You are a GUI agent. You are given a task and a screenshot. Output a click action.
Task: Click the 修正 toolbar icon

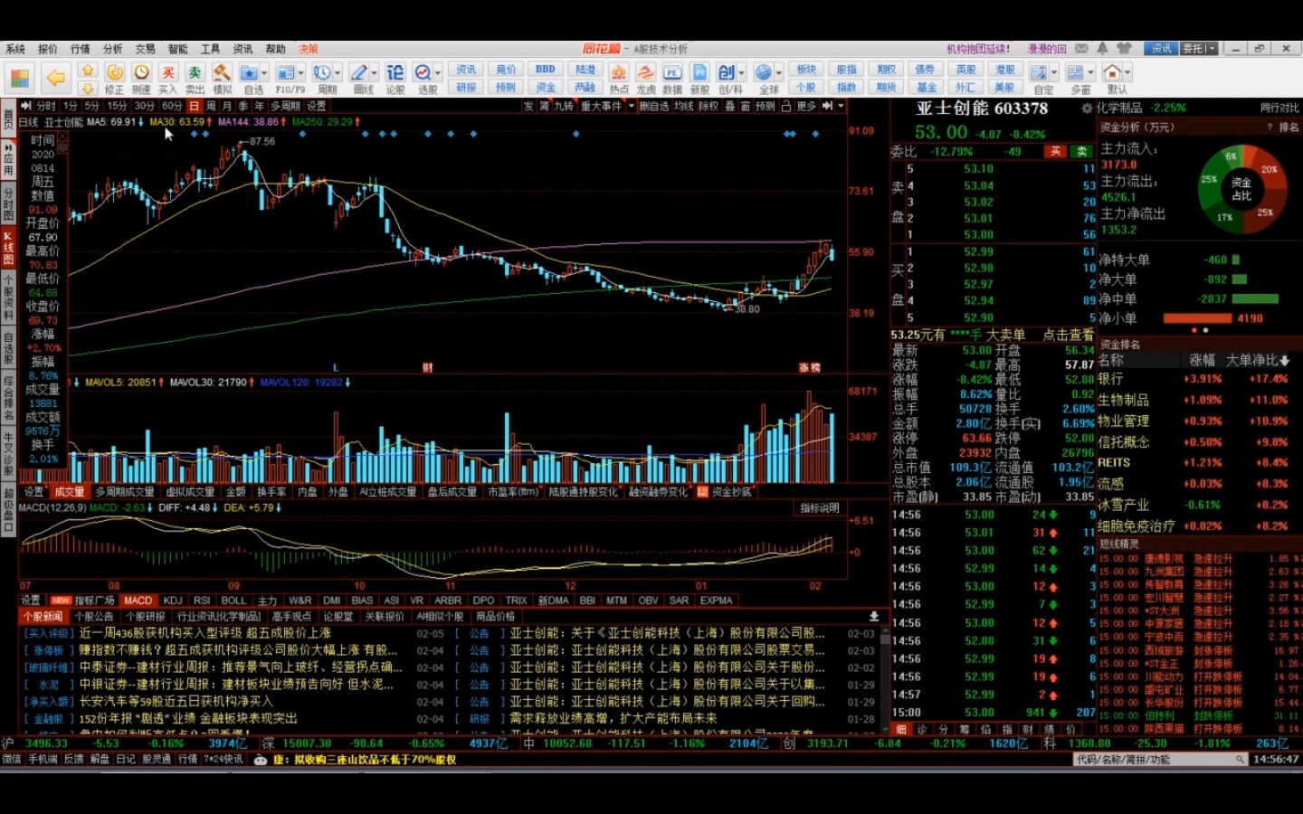(x=114, y=72)
